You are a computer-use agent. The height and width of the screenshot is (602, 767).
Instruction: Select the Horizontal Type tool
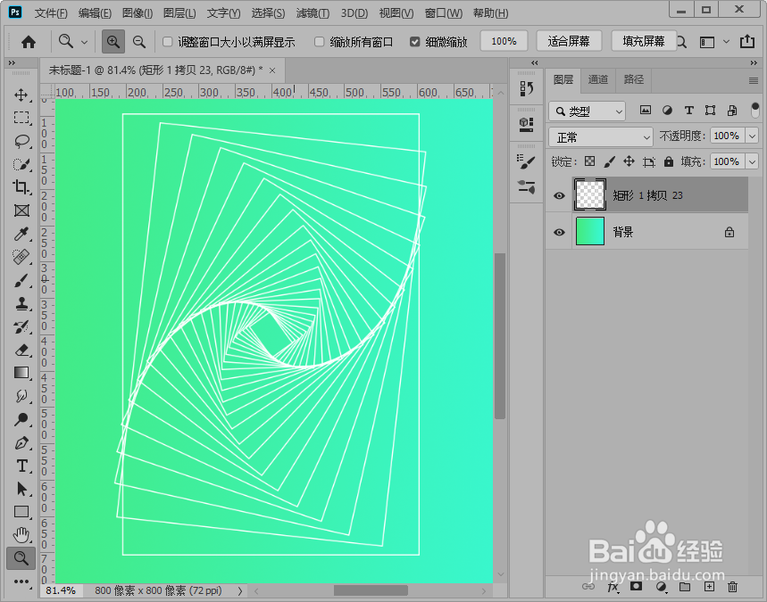[22, 466]
